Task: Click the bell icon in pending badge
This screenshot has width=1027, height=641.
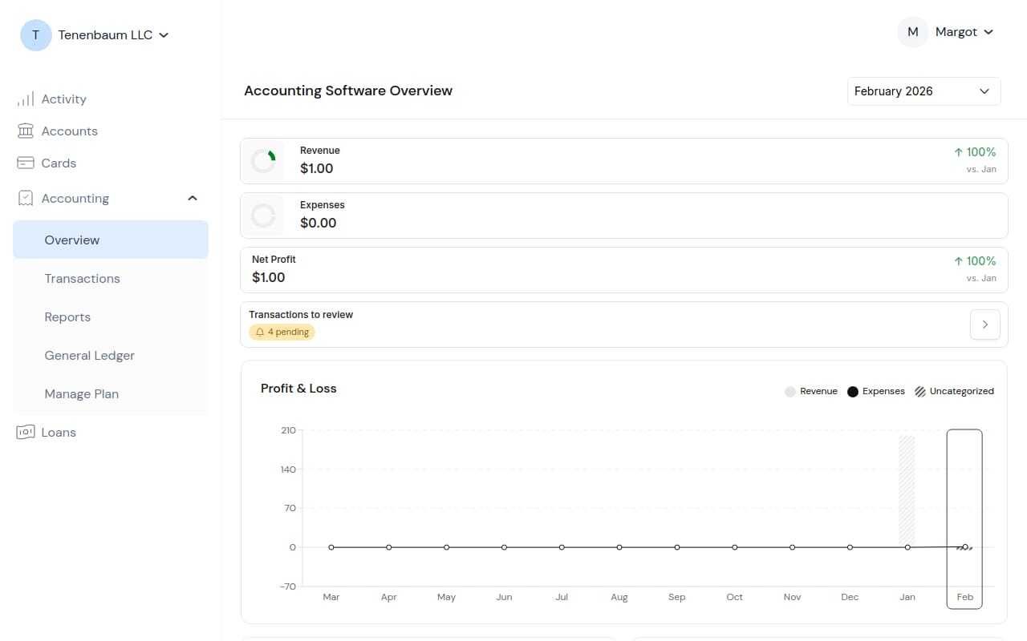Action: pyautogui.click(x=259, y=332)
